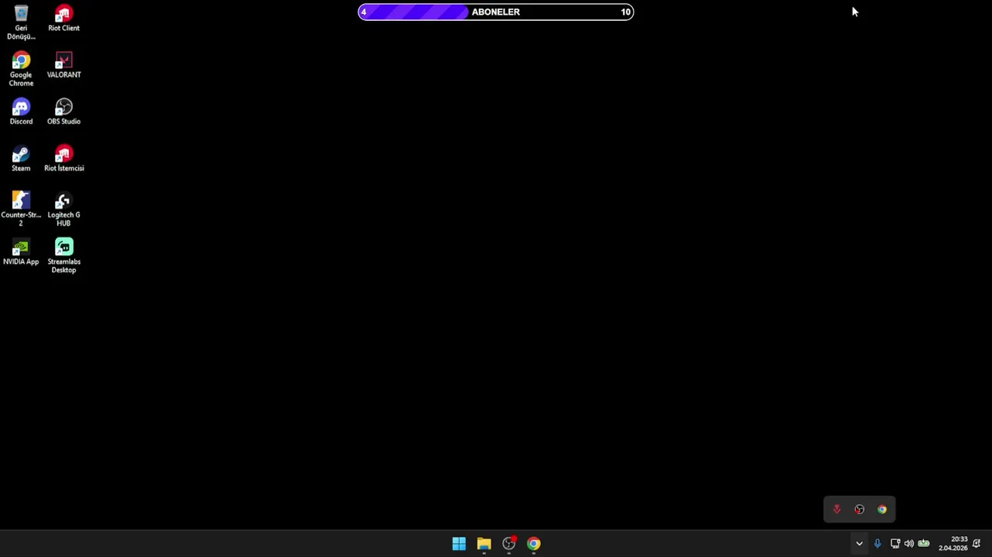Click the ABONELER subscriber goal bar
992x557 pixels.
coord(496,12)
